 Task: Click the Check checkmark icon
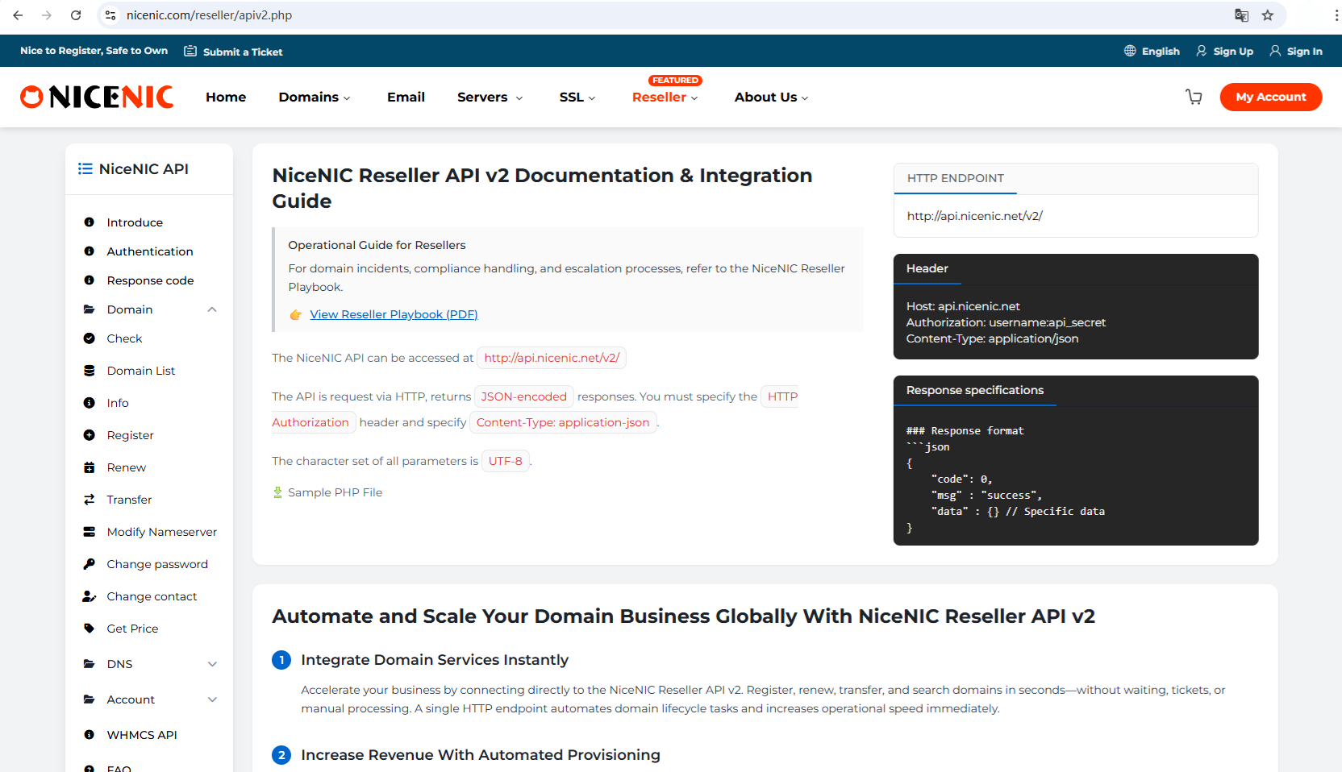pyautogui.click(x=89, y=338)
